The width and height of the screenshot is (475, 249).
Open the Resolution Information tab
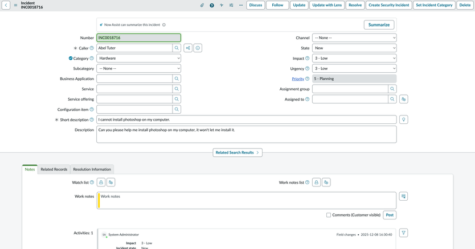92,169
